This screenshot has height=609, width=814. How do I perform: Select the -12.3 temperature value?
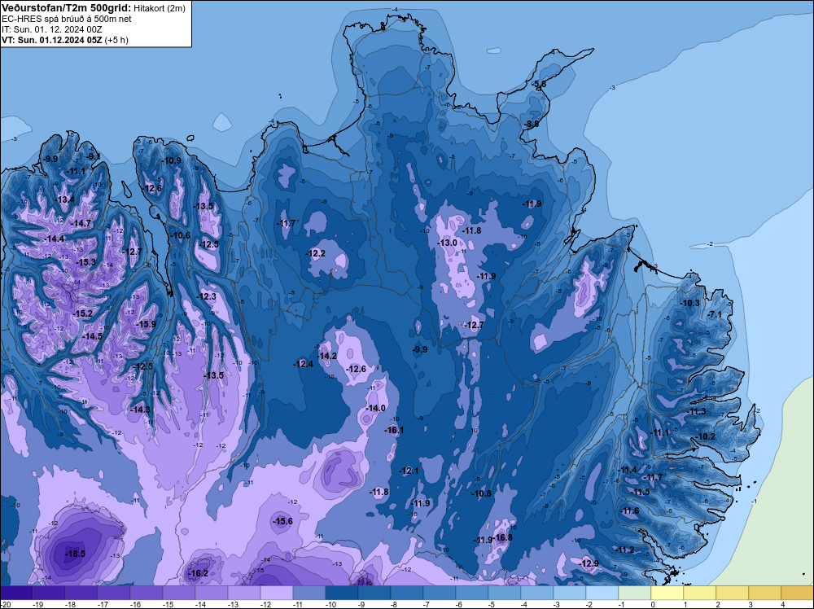coord(206,296)
